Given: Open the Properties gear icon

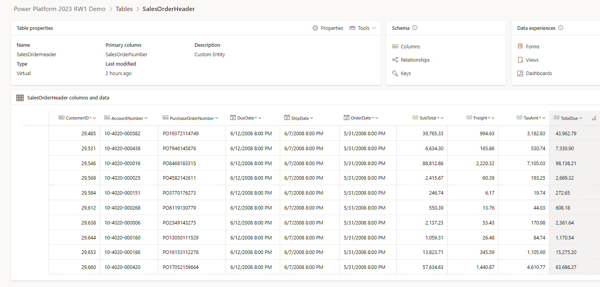Looking at the screenshot, I should (315, 28).
